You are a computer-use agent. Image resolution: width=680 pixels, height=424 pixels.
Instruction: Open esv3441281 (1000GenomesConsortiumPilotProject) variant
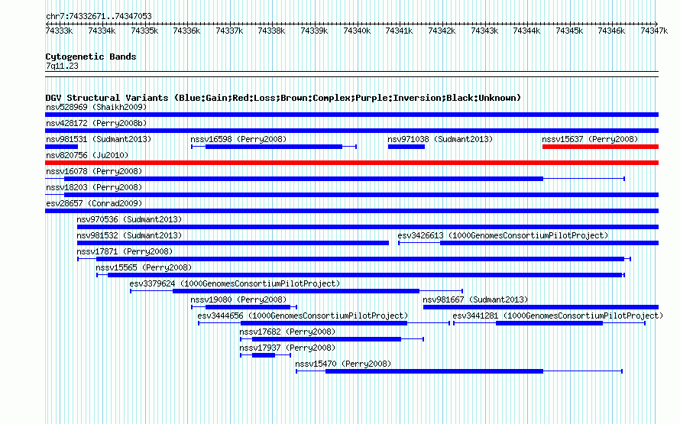558,316
